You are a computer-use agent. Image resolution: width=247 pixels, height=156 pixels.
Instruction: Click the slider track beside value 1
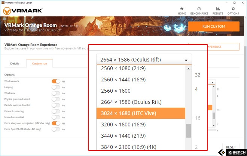(x=212, y=130)
